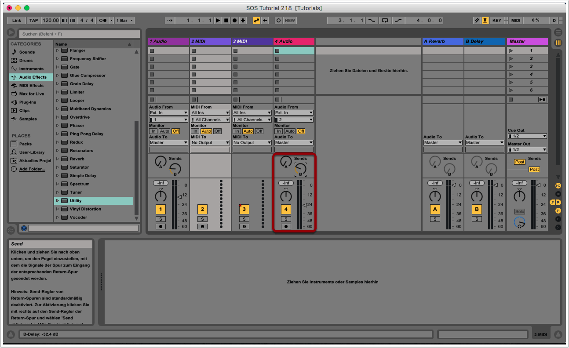
Task: Deactivate track 2 MIDI with its track activator
Action: [202, 210]
